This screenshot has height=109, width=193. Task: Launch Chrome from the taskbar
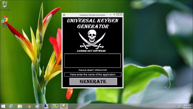29,106
